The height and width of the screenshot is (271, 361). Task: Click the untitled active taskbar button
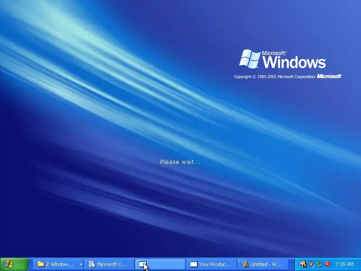click(160, 264)
